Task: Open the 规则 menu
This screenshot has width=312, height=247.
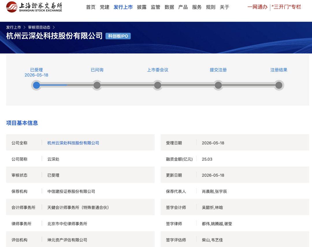Action: (x=211, y=7)
